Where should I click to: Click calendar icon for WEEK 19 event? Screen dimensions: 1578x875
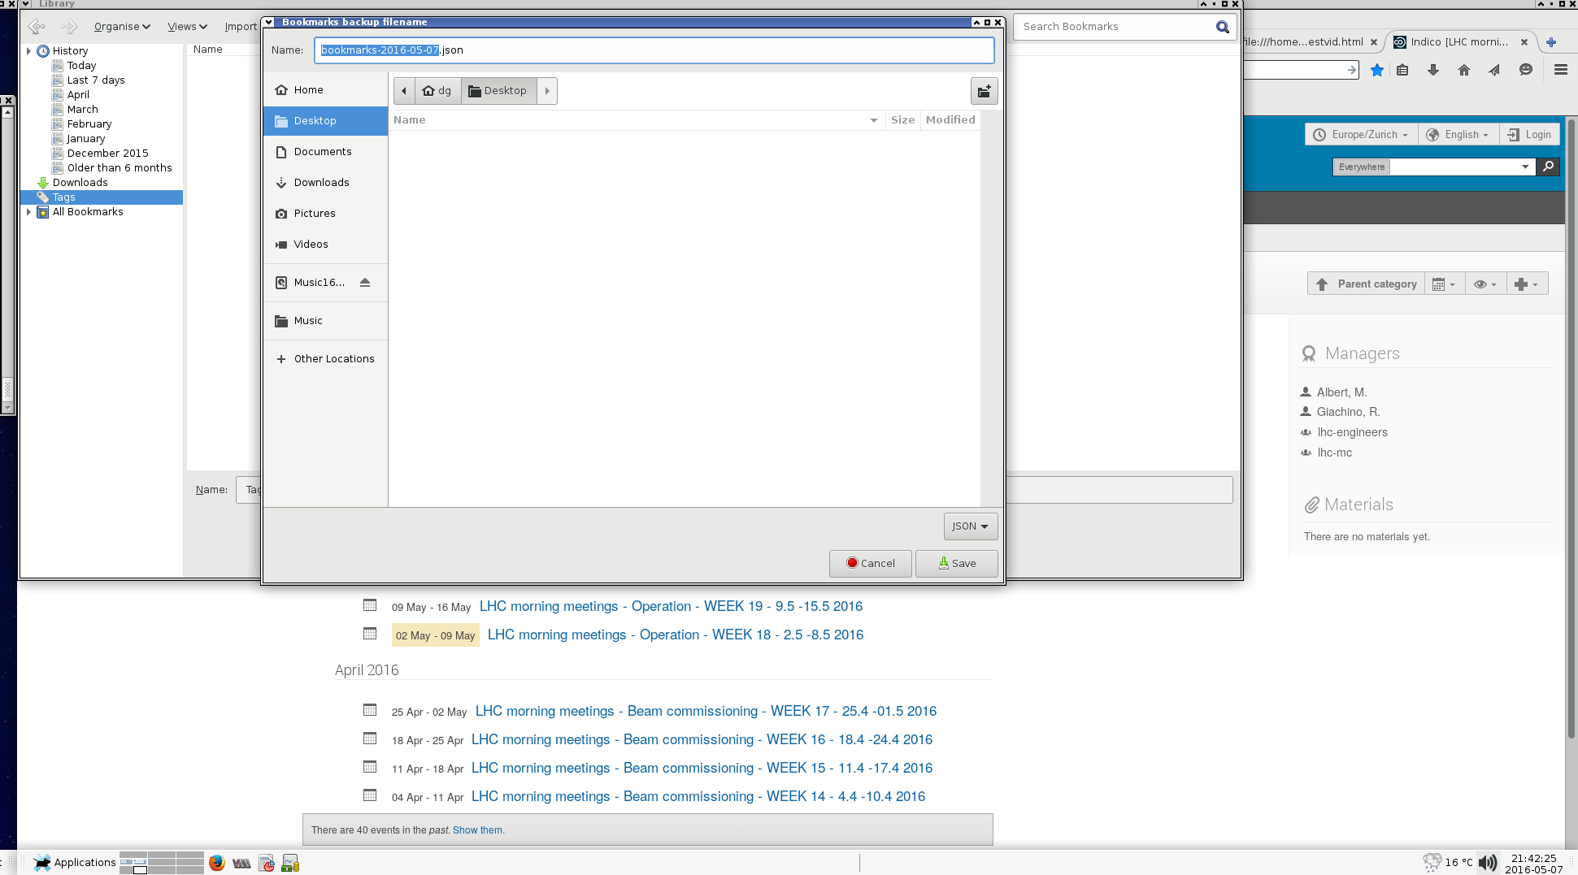coord(370,605)
